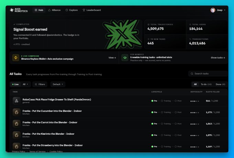This screenshot has width=234, height=158.
Task: Click the Task column header
Action: 15,92
